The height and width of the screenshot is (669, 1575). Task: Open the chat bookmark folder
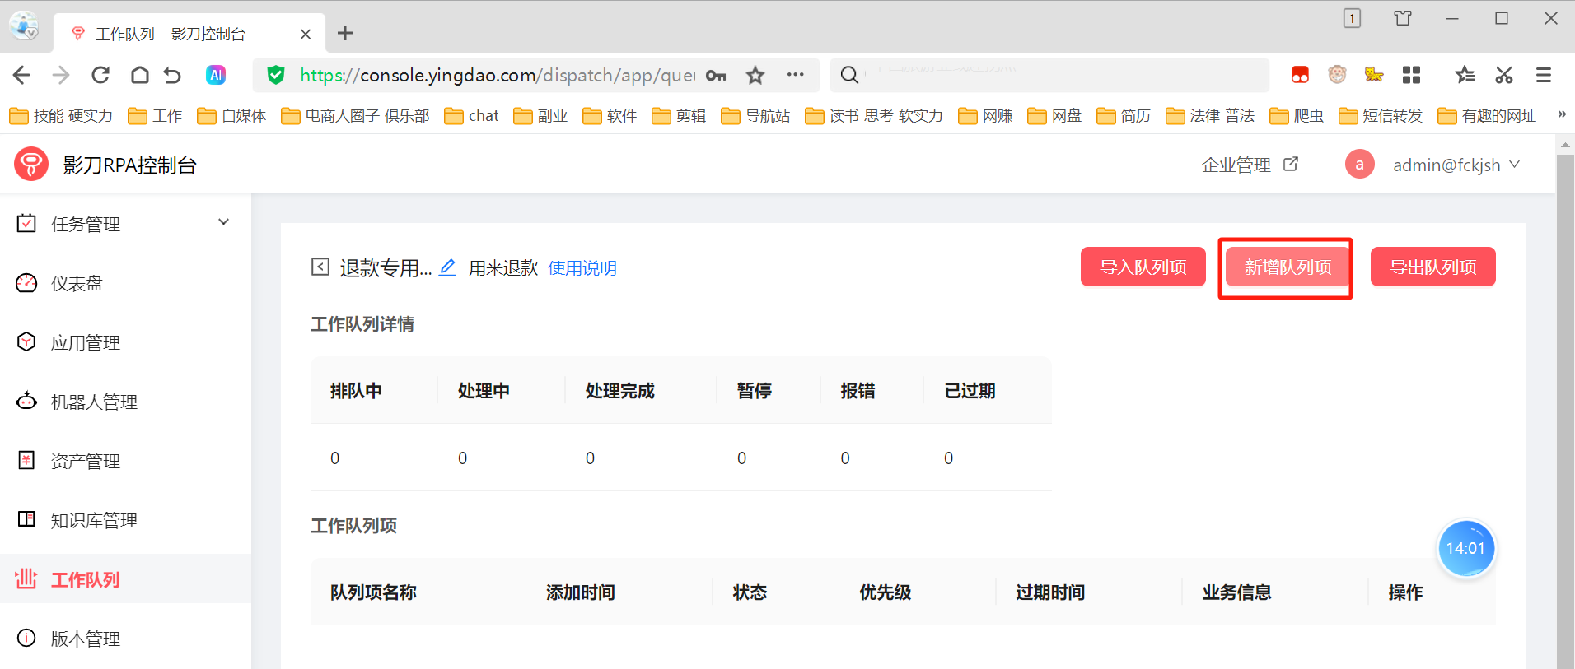pos(471,116)
